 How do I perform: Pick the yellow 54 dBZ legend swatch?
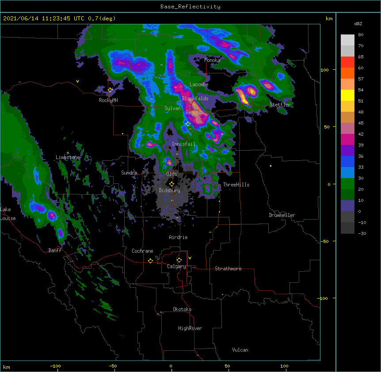347,95
